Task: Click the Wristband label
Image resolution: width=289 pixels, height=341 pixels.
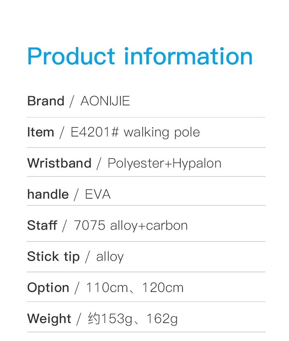Action: point(59,163)
